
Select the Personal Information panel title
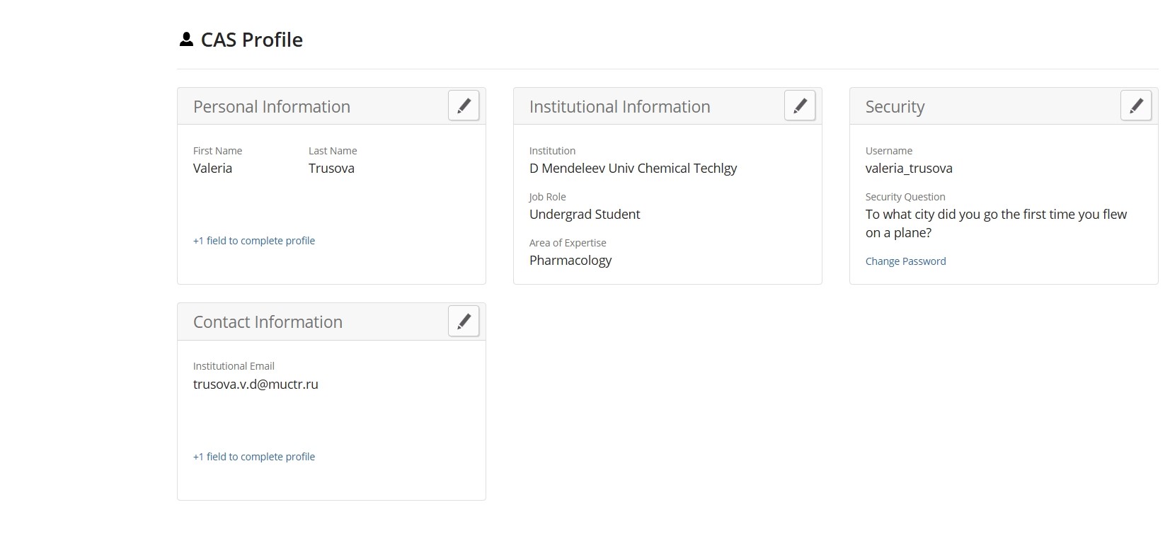[272, 107]
